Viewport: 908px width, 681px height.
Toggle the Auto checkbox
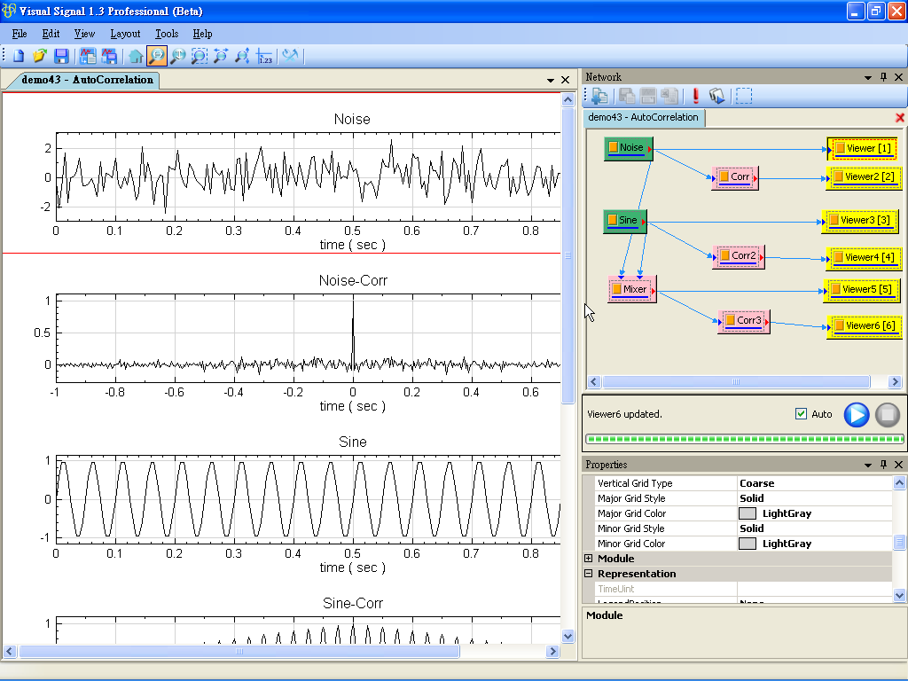click(x=802, y=414)
